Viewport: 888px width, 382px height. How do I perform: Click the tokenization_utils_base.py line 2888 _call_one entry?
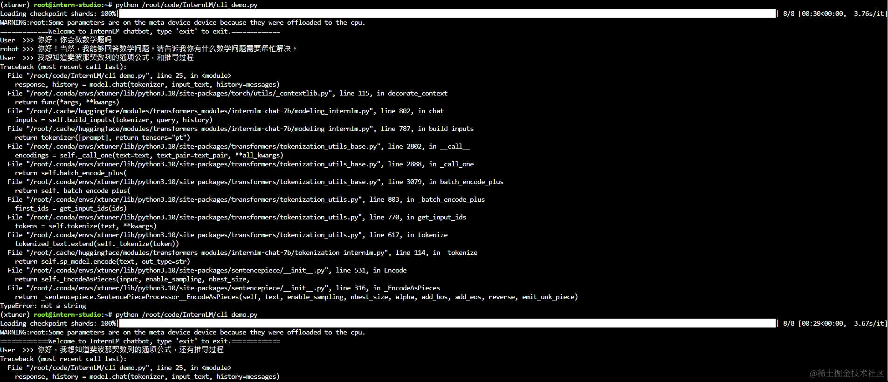pos(241,164)
